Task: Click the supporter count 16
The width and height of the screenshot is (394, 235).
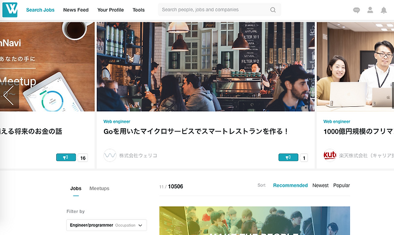Action: click(83, 158)
